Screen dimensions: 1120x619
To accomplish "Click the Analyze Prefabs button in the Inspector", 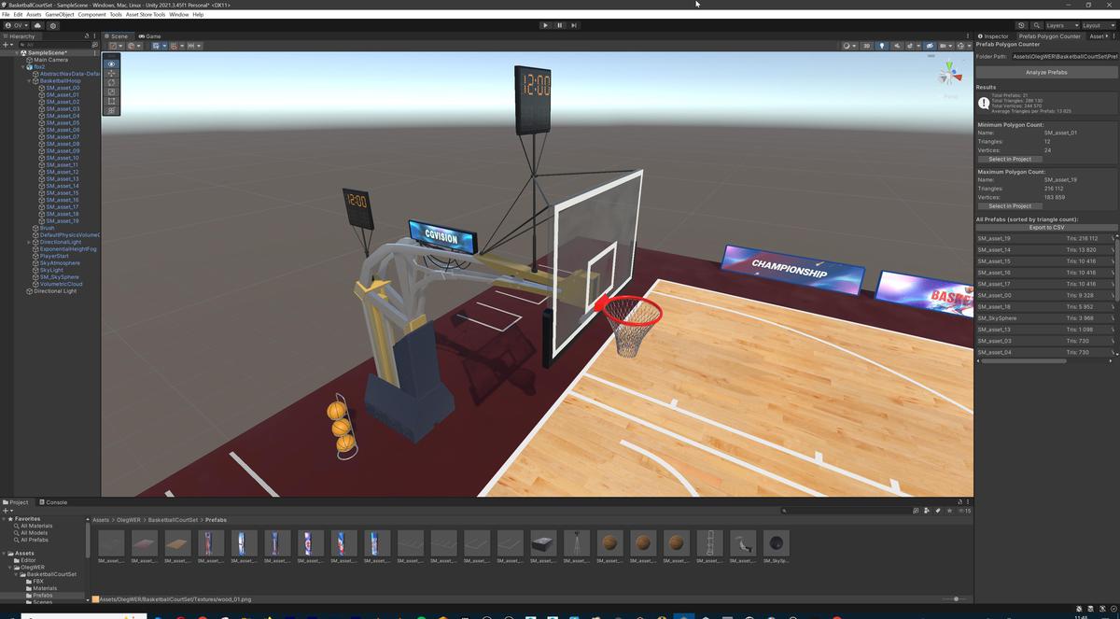I will pos(1045,72).
